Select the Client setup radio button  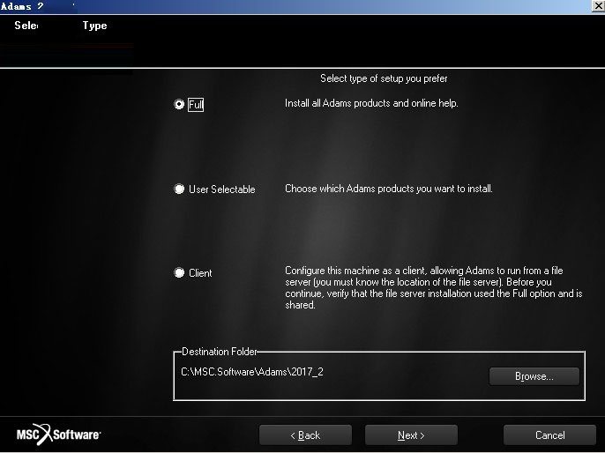point(179,272)
